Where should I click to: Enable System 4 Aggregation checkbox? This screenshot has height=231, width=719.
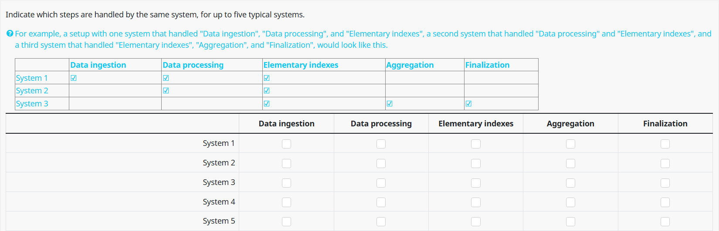(570, 202)
